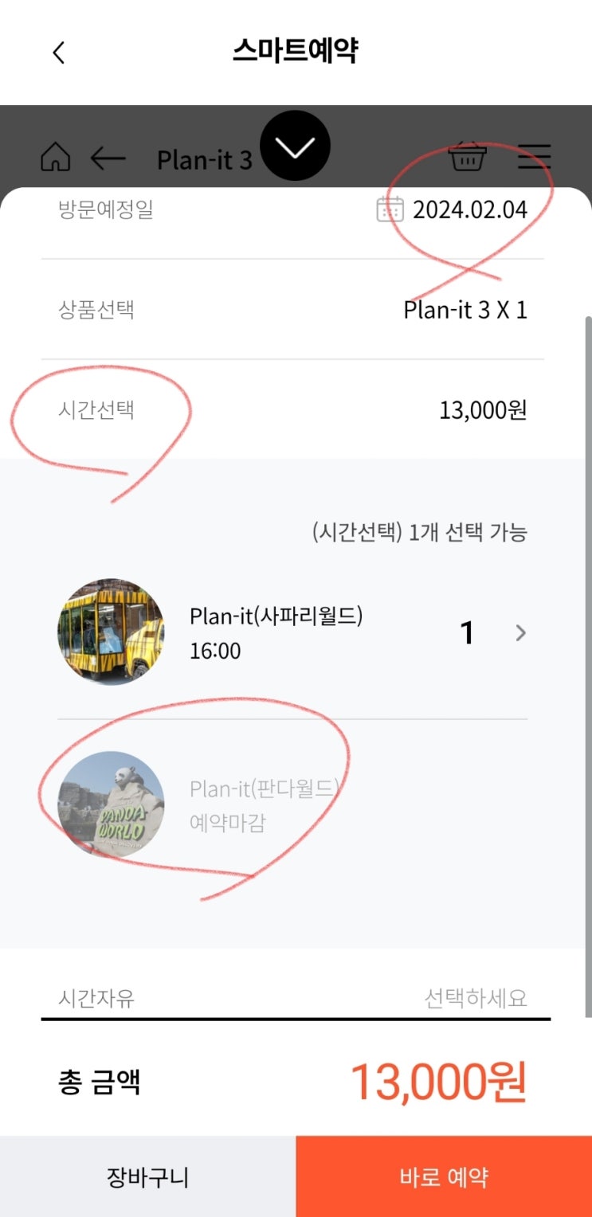
Task: Select Plan-it(사파리월드) 16:00 time slot
Action: (276, 633)
